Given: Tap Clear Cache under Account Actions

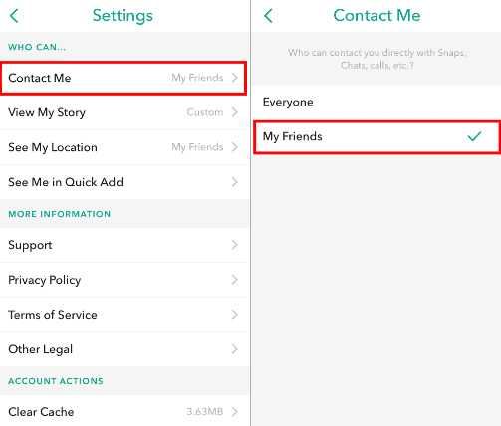Looking at the screenshot, I should [x=125, y=411].
